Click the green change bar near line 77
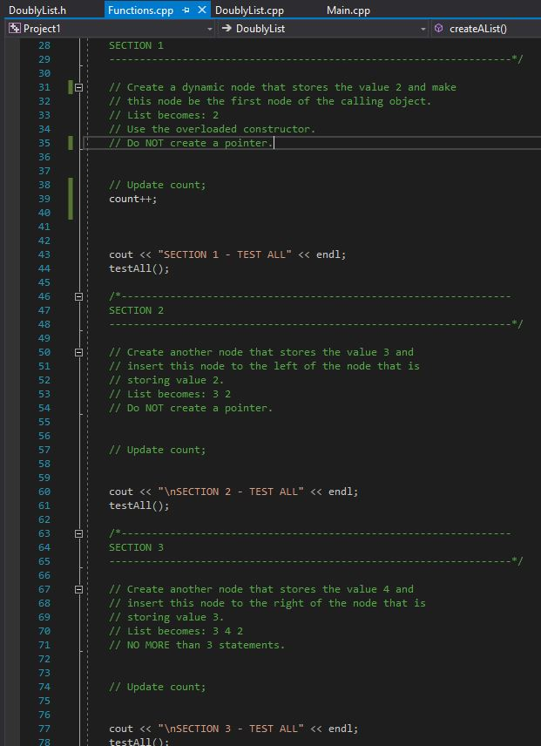Image resolution: width=541 pixels, height=746 pixels. [x=70, y=728]
